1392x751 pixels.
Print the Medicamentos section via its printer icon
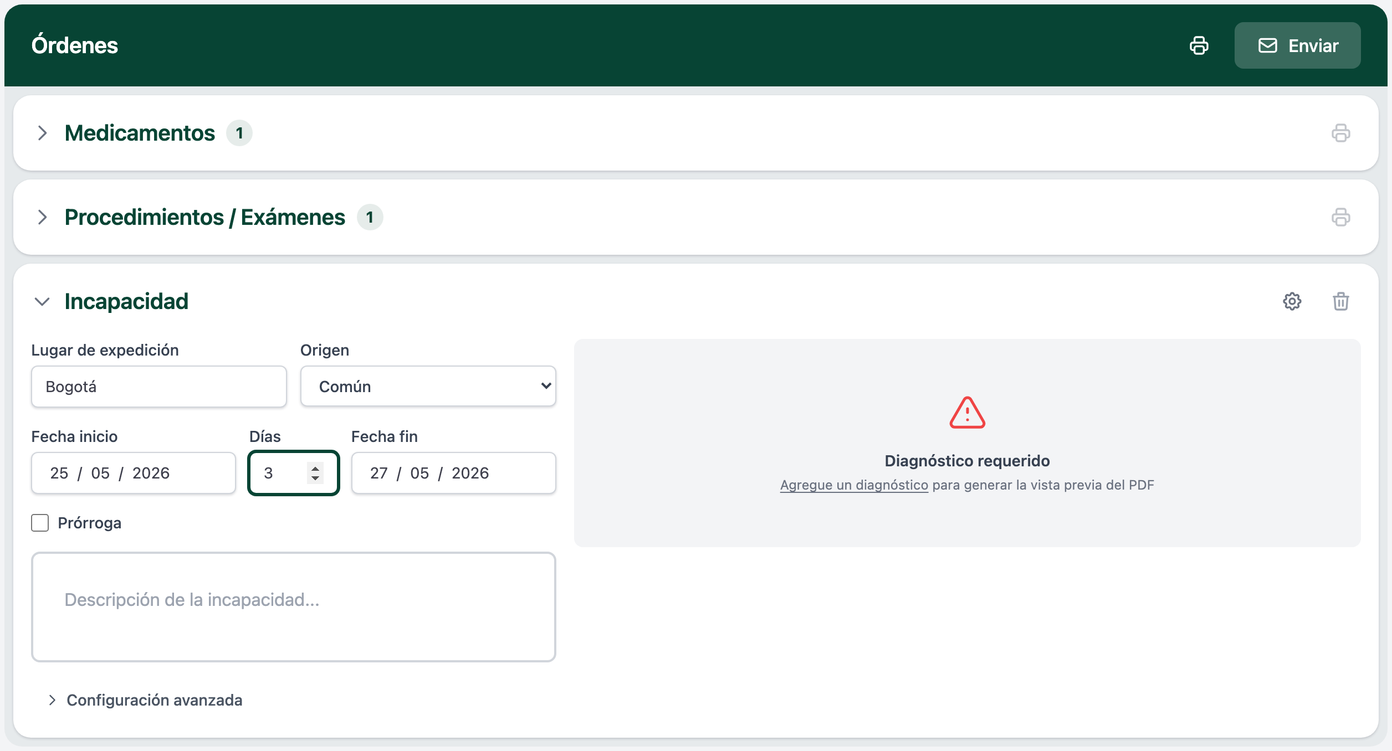1340,133
